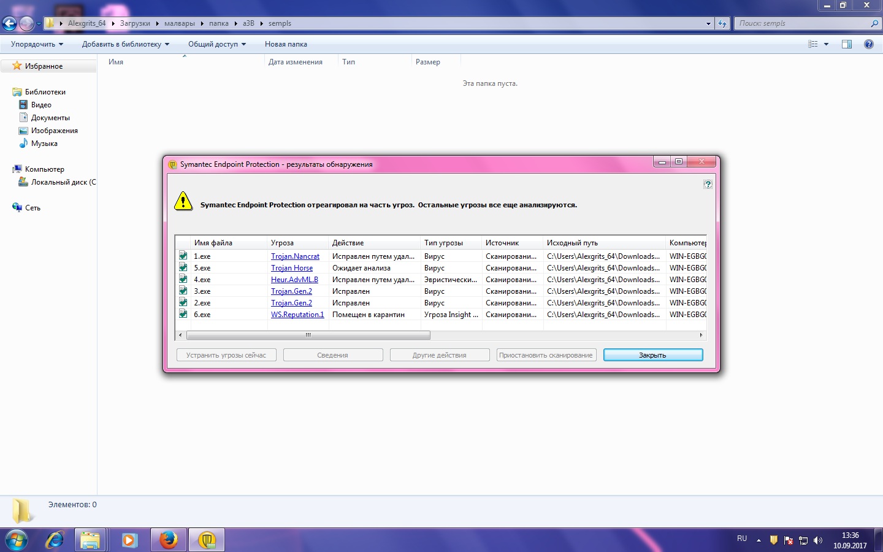The image size is (883, 552).
Task: Launch Windows Media Player from taskbar
Action: click(x=129, y=540)
